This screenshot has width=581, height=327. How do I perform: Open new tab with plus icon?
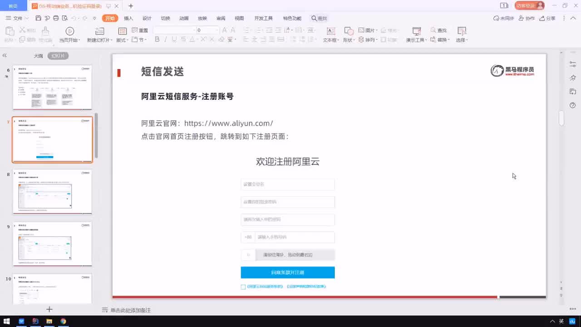tap(131, 6)
